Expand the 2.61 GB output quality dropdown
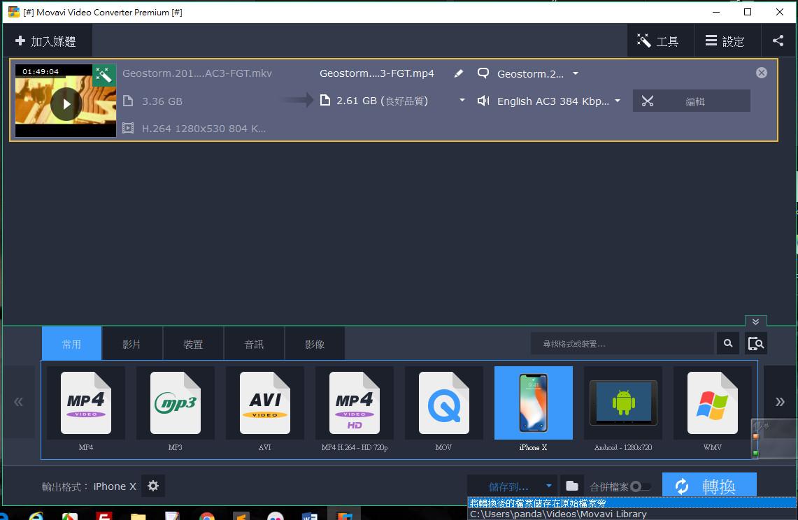 462,101
